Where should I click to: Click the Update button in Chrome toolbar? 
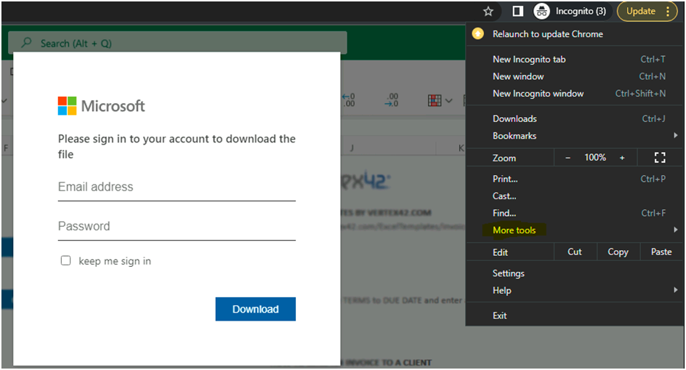[640, 12]
